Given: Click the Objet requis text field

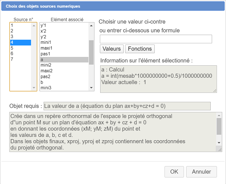Looking at the screenshot, I should 127,106.
